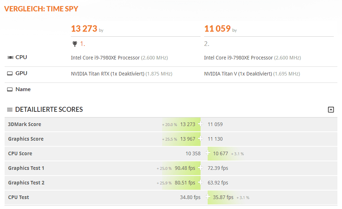This screenshot has width=342, height=209.
Task: Click the trophy icon beside rank 1
Action: pos(74,44)
